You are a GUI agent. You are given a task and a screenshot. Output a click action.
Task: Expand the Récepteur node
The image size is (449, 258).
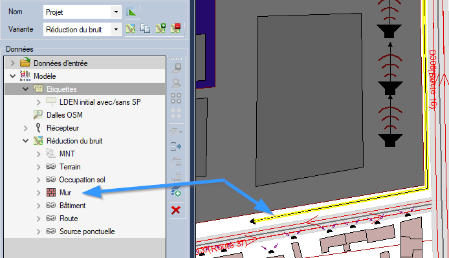pyautogui.click(x=25, y=128)
